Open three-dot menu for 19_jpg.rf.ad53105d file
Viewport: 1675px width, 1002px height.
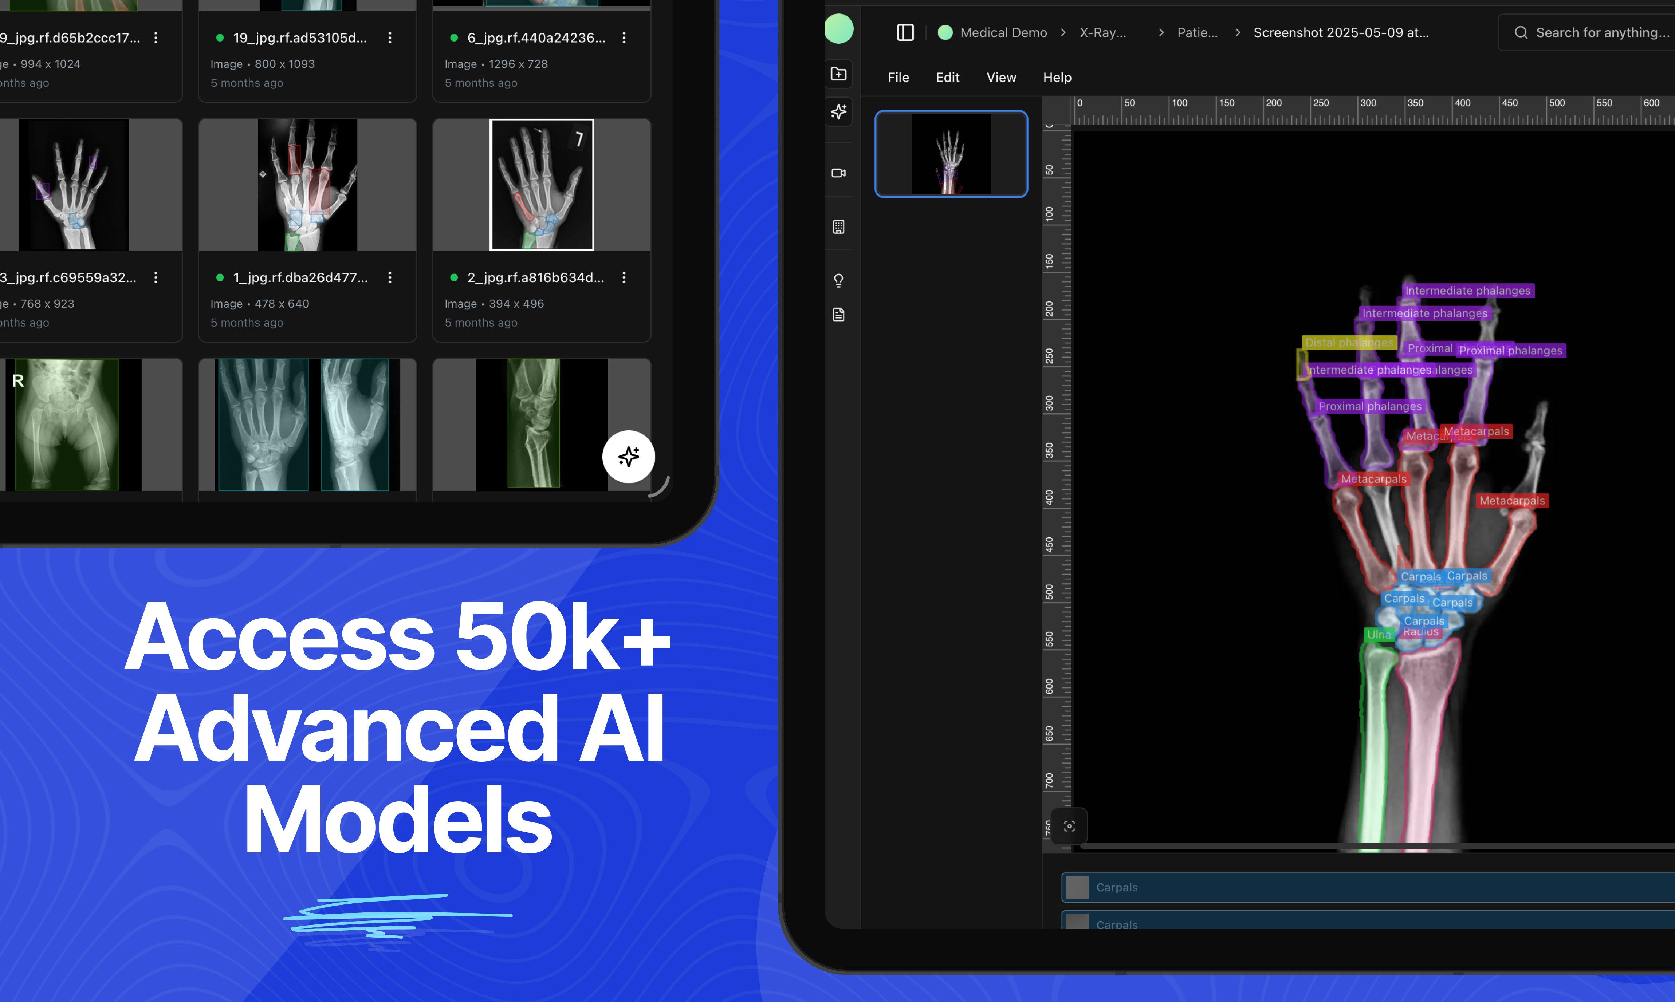click(x=390, y=38)
